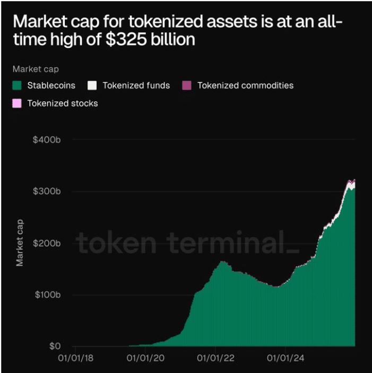Click the pink Tokenized stocks legend swatch

pos(17,103)
